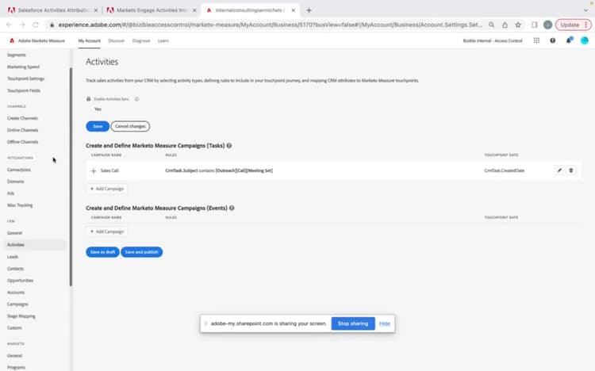595x371 pixels.
Task: Click help icon next to Campaigns (Tasks) heading
Action: point(229,146)
